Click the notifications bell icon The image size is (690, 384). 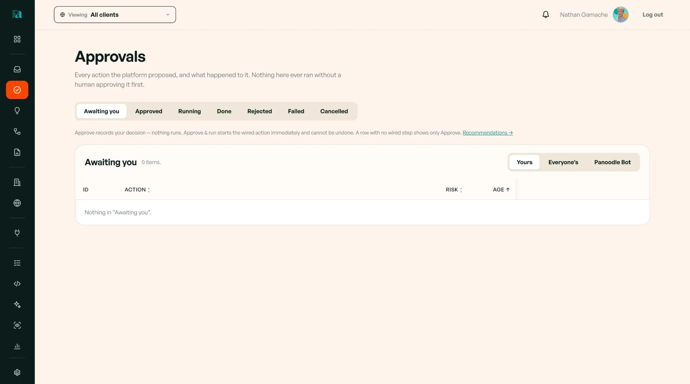[545, 14]
